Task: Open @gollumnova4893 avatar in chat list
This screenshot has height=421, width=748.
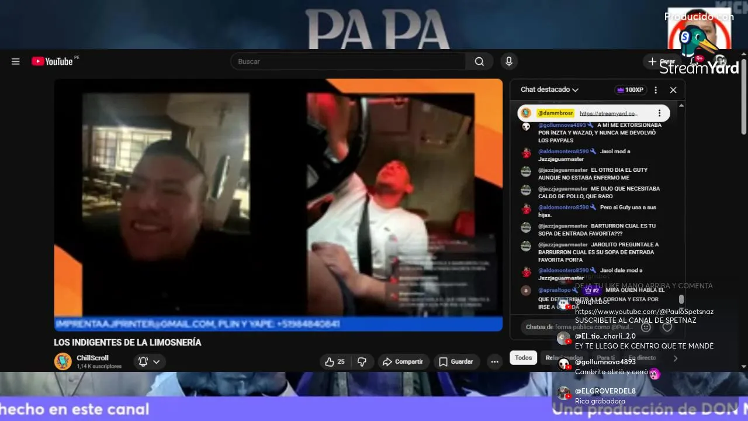Action: click(526, 126)
